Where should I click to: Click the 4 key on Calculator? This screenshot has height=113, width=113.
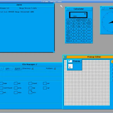tap(73, 35)
